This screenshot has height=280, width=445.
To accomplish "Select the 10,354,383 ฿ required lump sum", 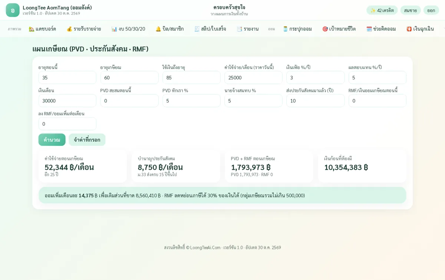I will click(346, 167).
